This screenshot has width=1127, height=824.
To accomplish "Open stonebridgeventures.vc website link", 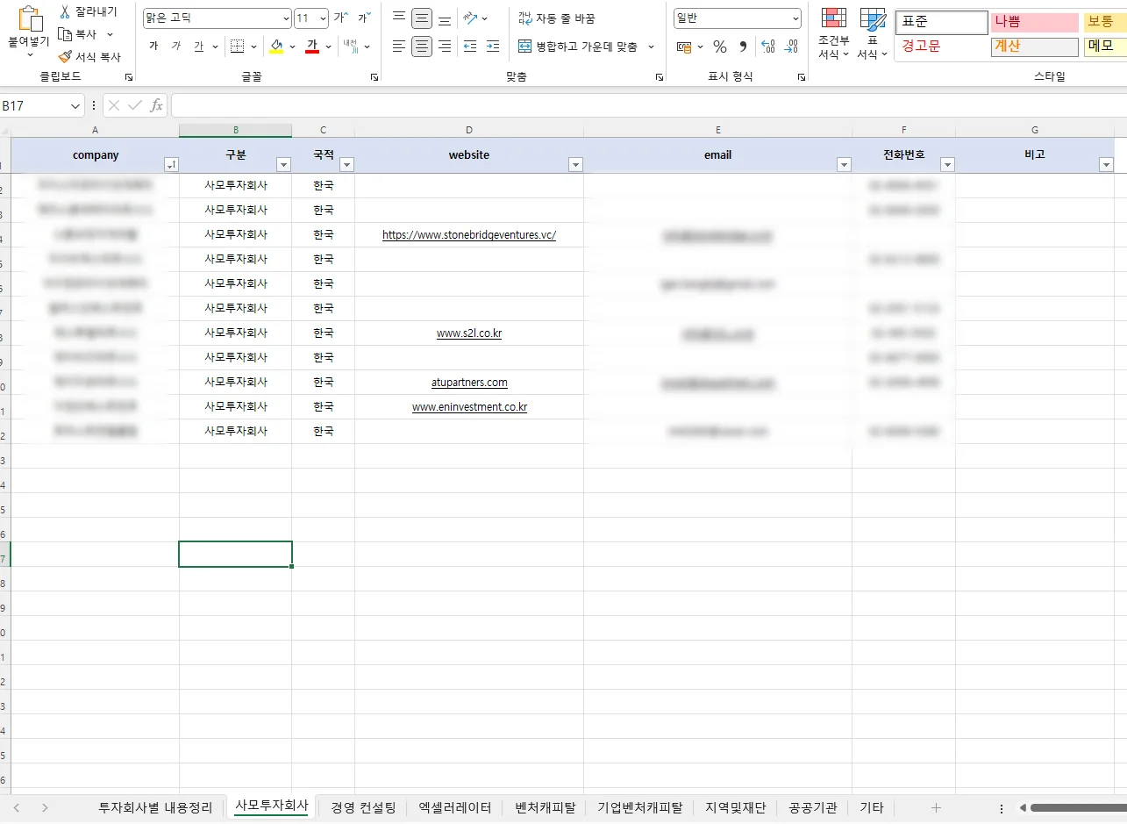I will coord(469,235).
